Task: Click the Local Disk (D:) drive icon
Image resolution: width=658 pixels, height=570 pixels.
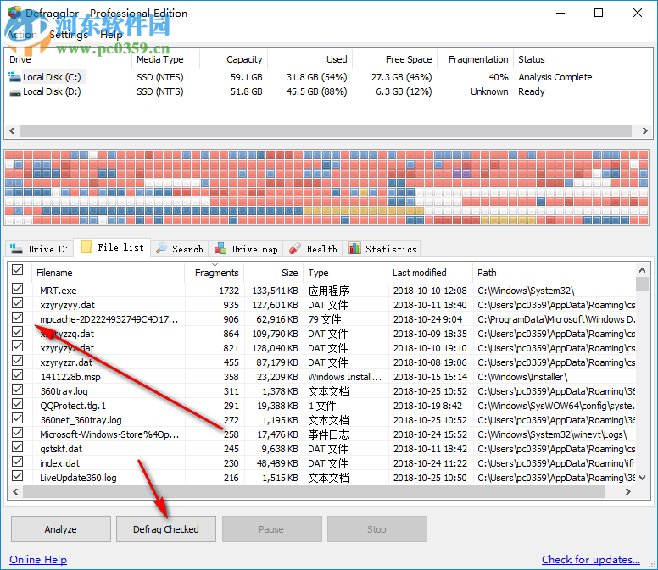Action: point(14,92)
